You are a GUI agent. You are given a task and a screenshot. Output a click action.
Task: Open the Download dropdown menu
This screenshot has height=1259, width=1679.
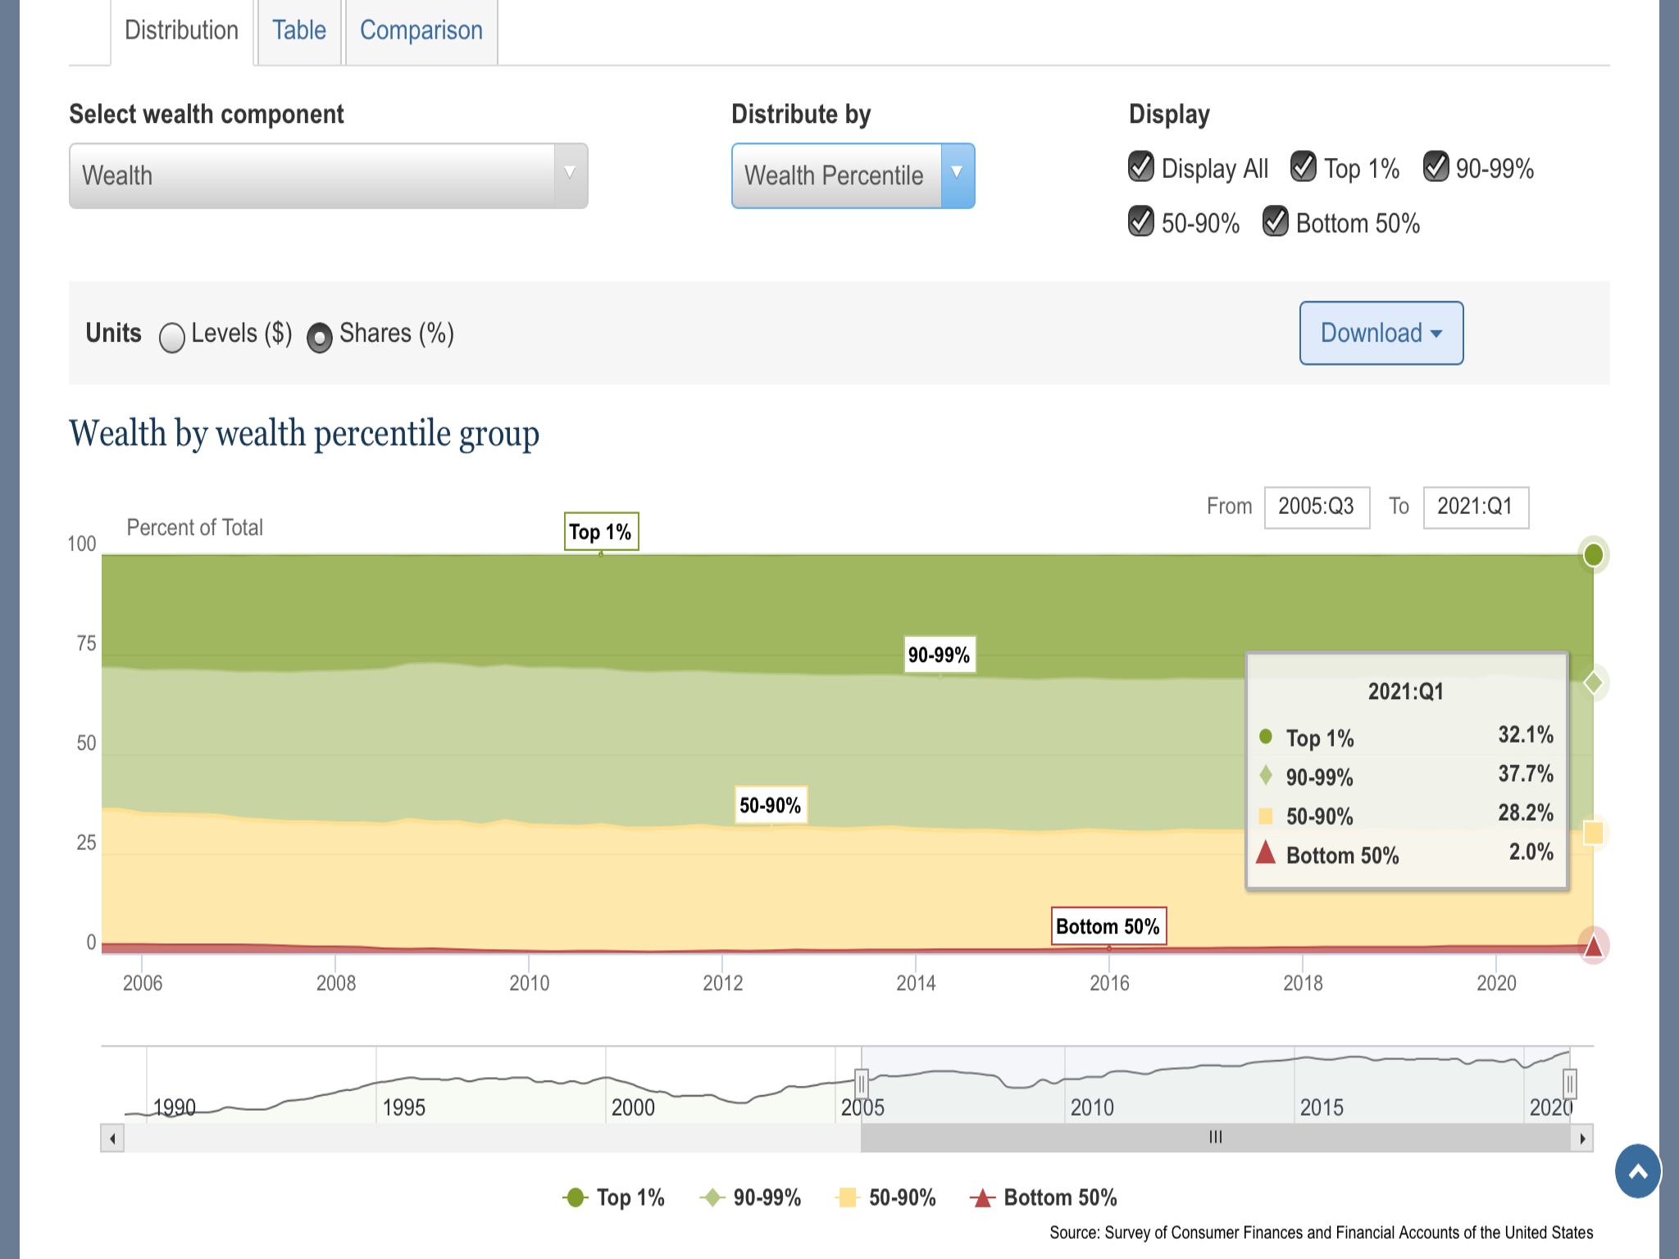pyautogui.click(x=1381, y=333)
